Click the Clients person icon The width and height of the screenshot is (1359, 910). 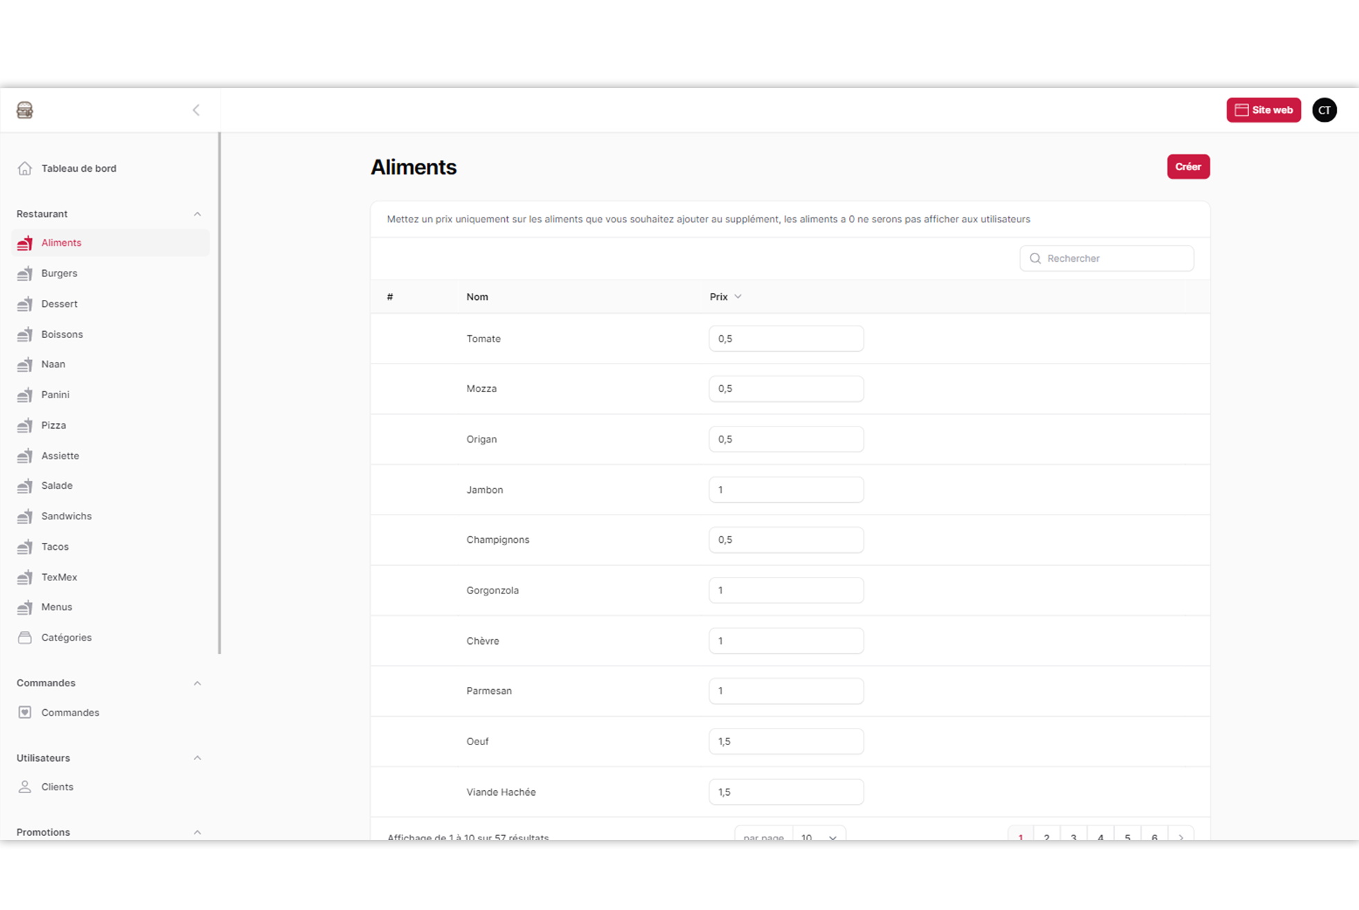click(25, 787)
